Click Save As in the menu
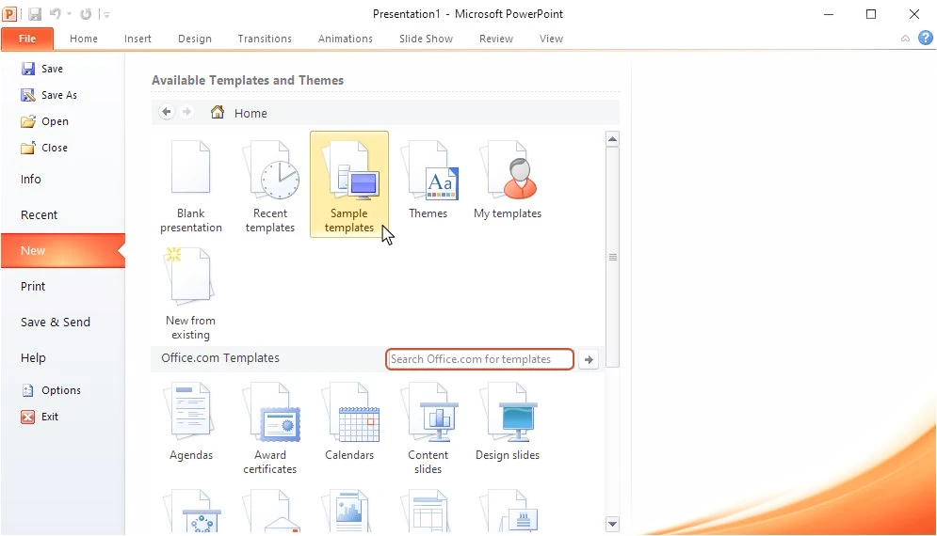The height and width of the screenshot is (536, 937). pos(49,95)
